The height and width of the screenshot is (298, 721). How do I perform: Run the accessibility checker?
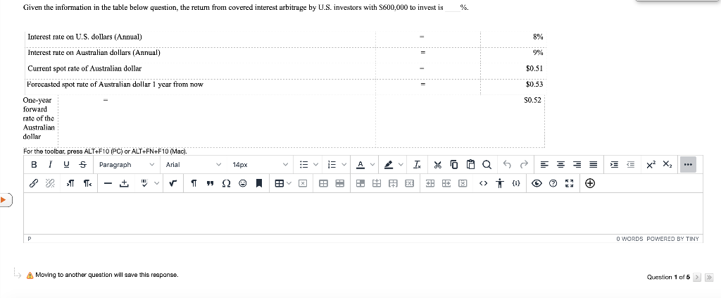click(500, 183)
